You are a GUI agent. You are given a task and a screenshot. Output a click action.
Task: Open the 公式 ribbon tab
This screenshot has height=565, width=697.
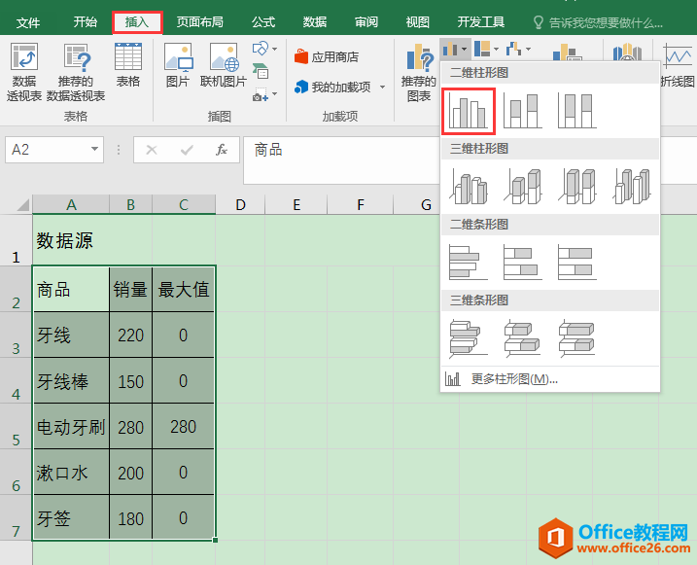(x=263, y=21)
